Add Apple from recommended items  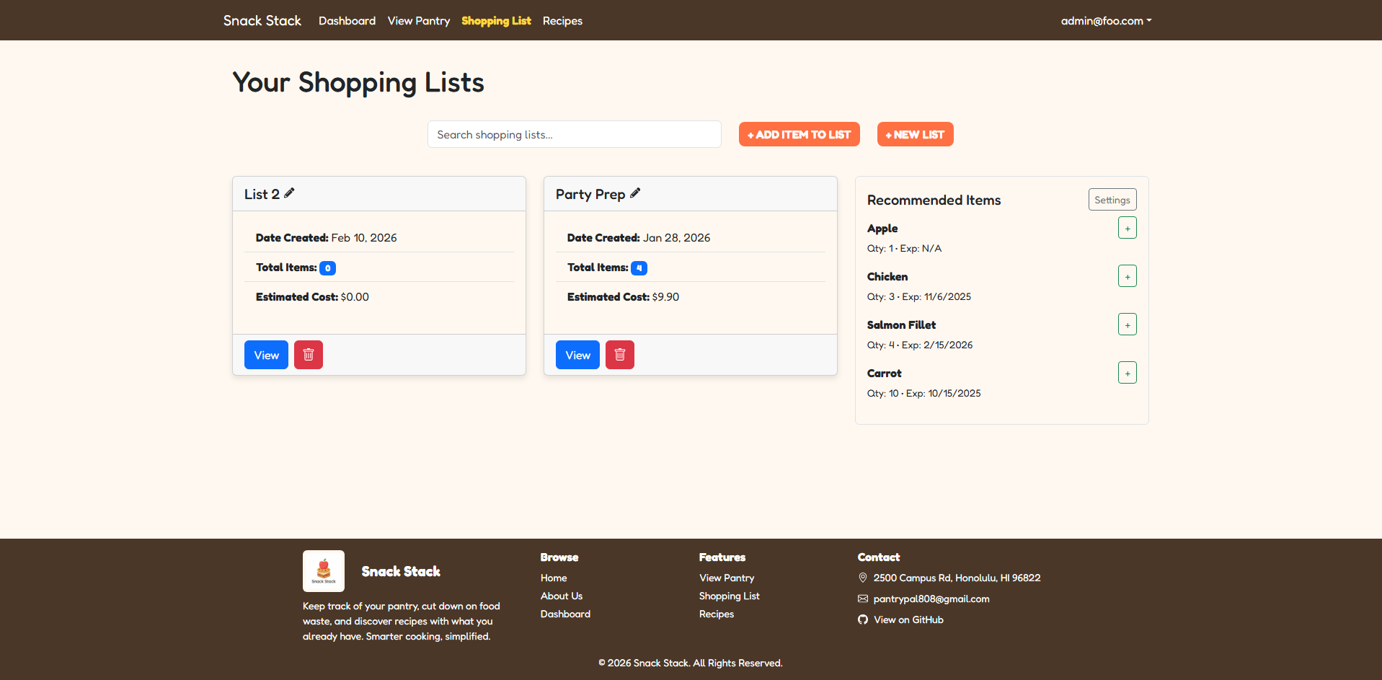point(1127,227)
